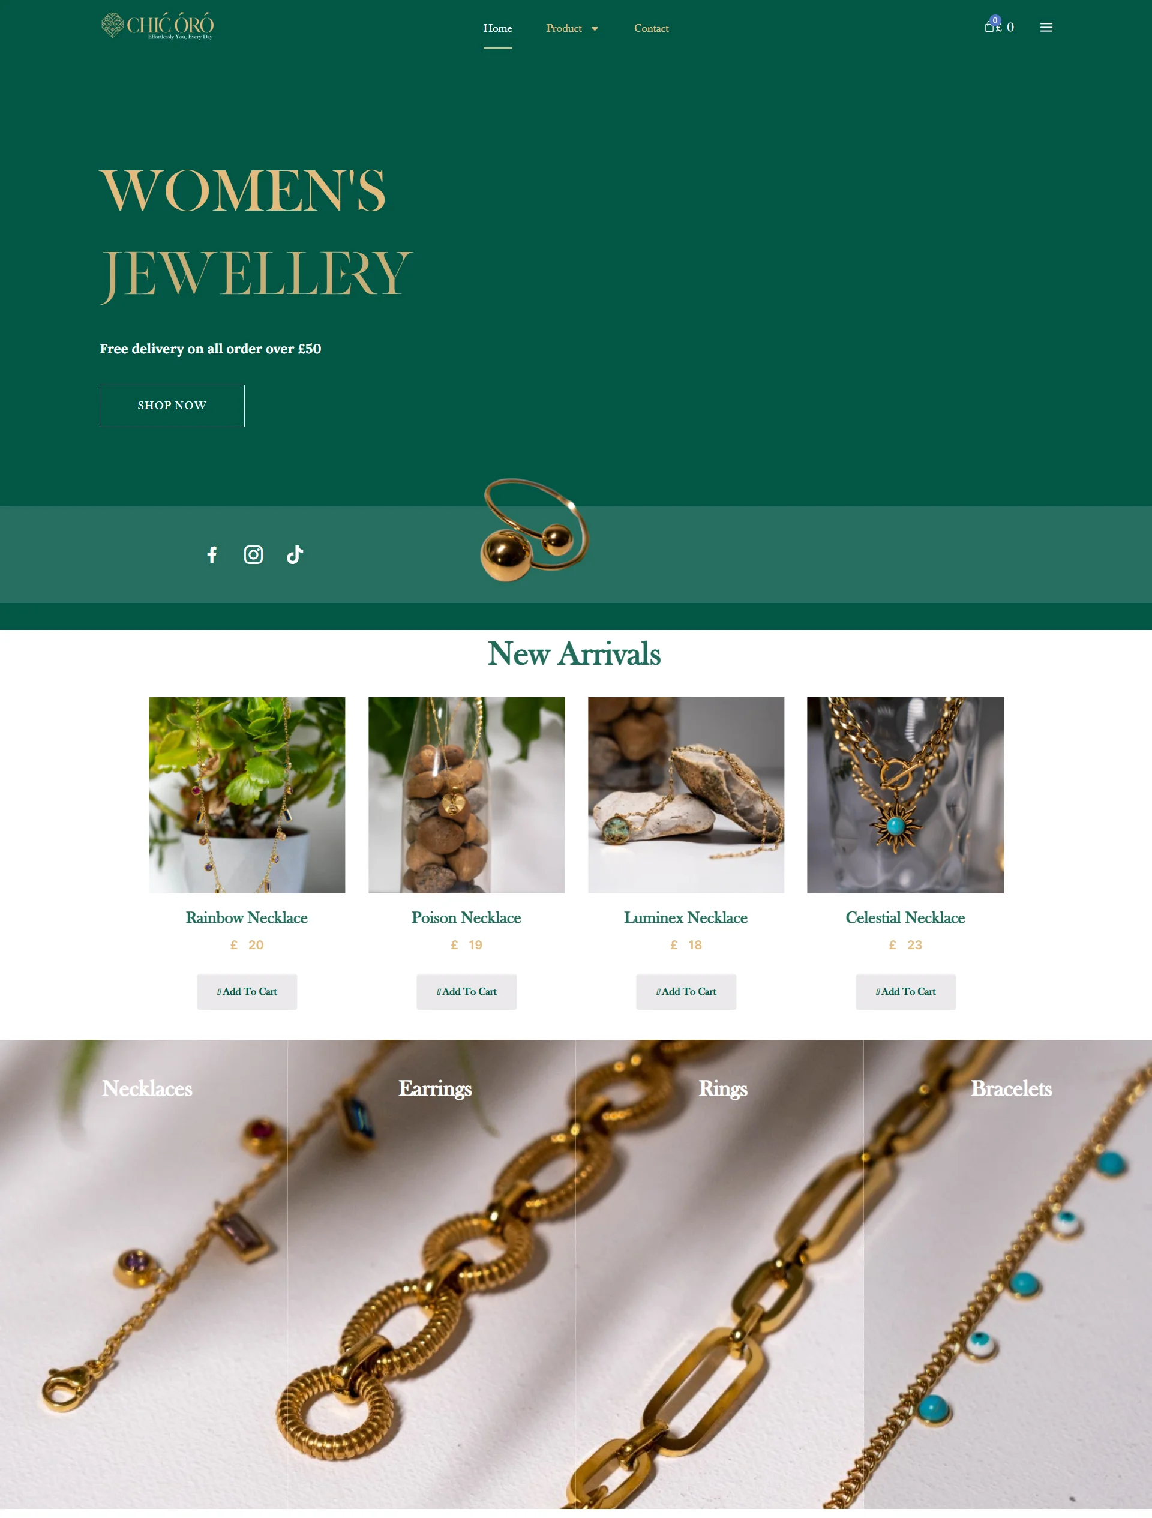
Task: Add Poison Necklace to cart
Action: 467,992
